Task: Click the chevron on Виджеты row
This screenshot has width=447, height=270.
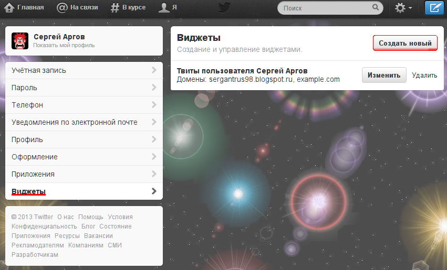Action: click(x=154, y=191)
